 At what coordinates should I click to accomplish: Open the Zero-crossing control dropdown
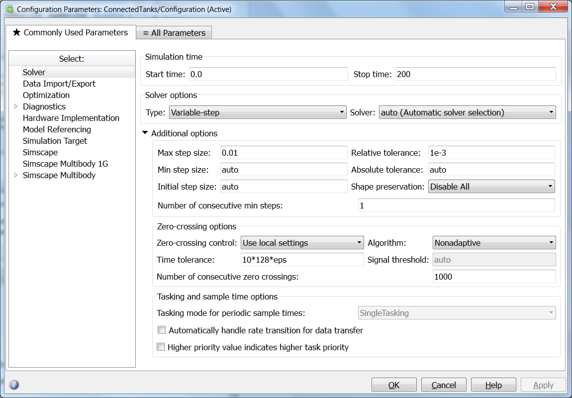click(x=302, y=243)
